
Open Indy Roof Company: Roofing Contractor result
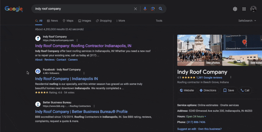[x=83, y=46]
